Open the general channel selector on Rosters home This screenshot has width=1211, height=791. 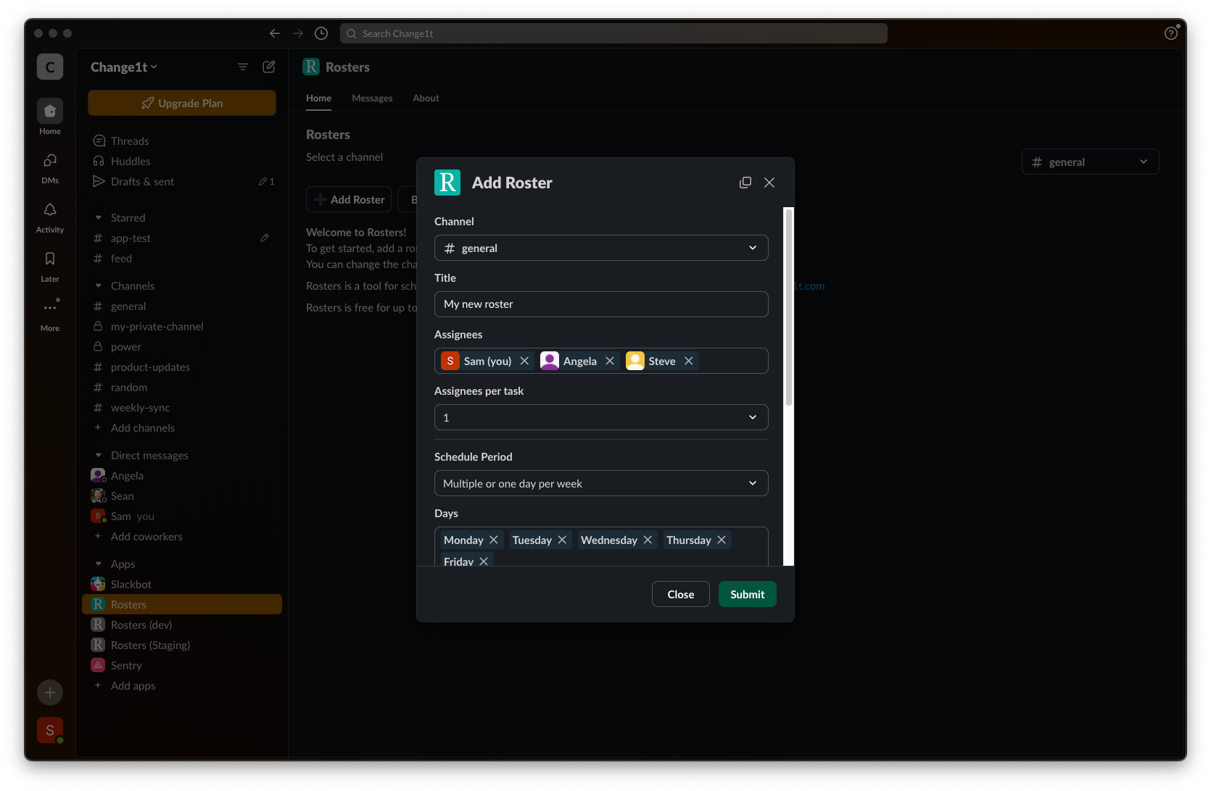tap(1090, 162)
